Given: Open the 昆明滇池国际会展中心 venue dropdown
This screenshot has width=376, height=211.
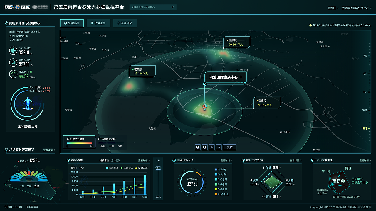Looking at the screenshot, I should (x=356, y=8).
